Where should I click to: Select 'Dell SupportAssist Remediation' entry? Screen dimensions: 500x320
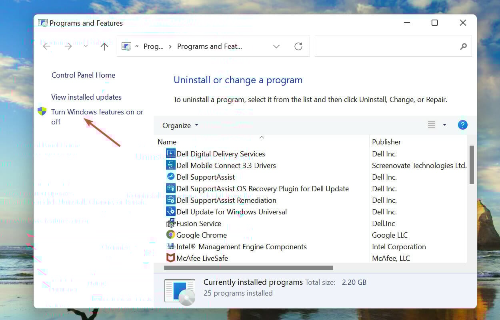(x=226, y=200)
